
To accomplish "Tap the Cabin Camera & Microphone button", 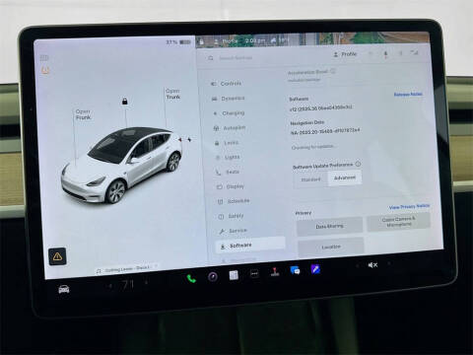I will (x=398, y=222).
